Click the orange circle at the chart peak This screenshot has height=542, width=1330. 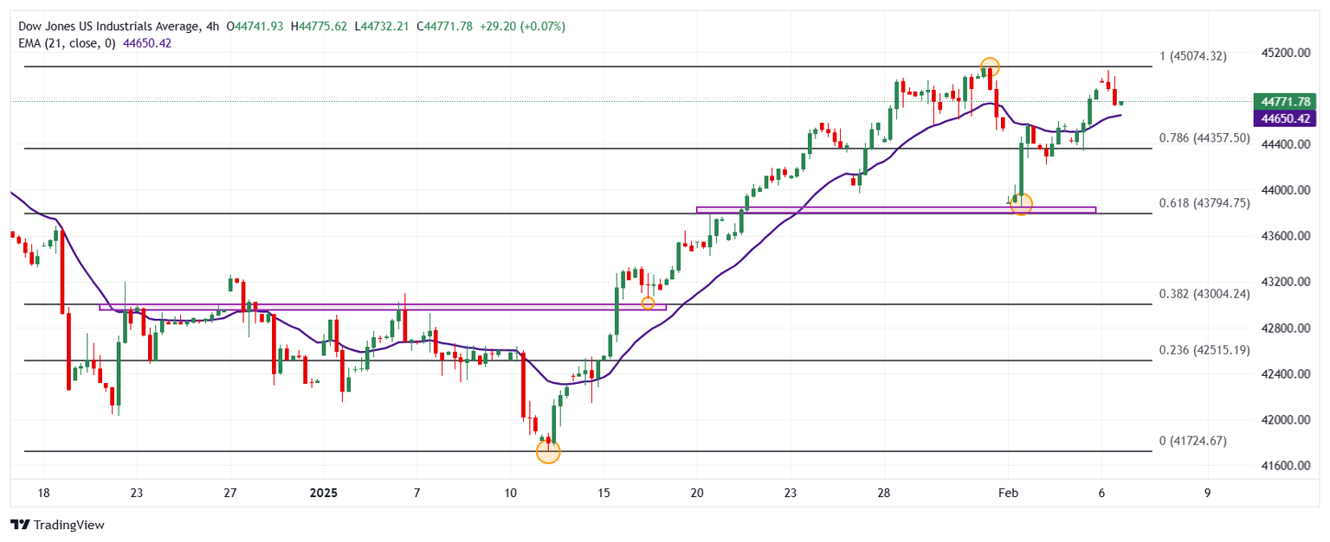pos(990,67)
